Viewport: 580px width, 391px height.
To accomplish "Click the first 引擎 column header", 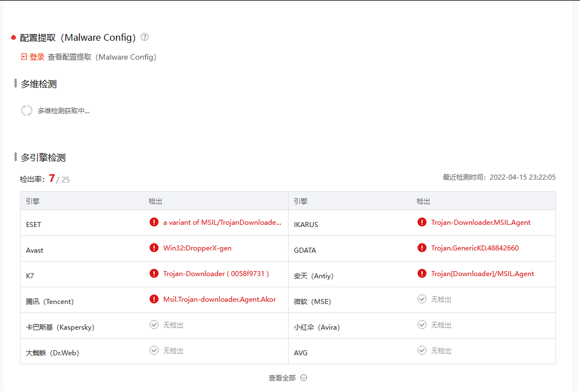I will 33,201.
